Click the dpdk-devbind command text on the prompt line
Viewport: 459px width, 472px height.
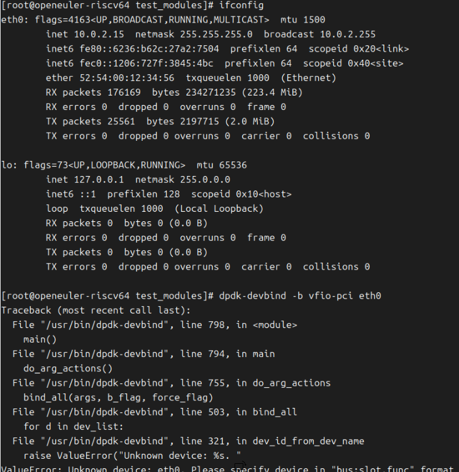click(x=252, y=296)
